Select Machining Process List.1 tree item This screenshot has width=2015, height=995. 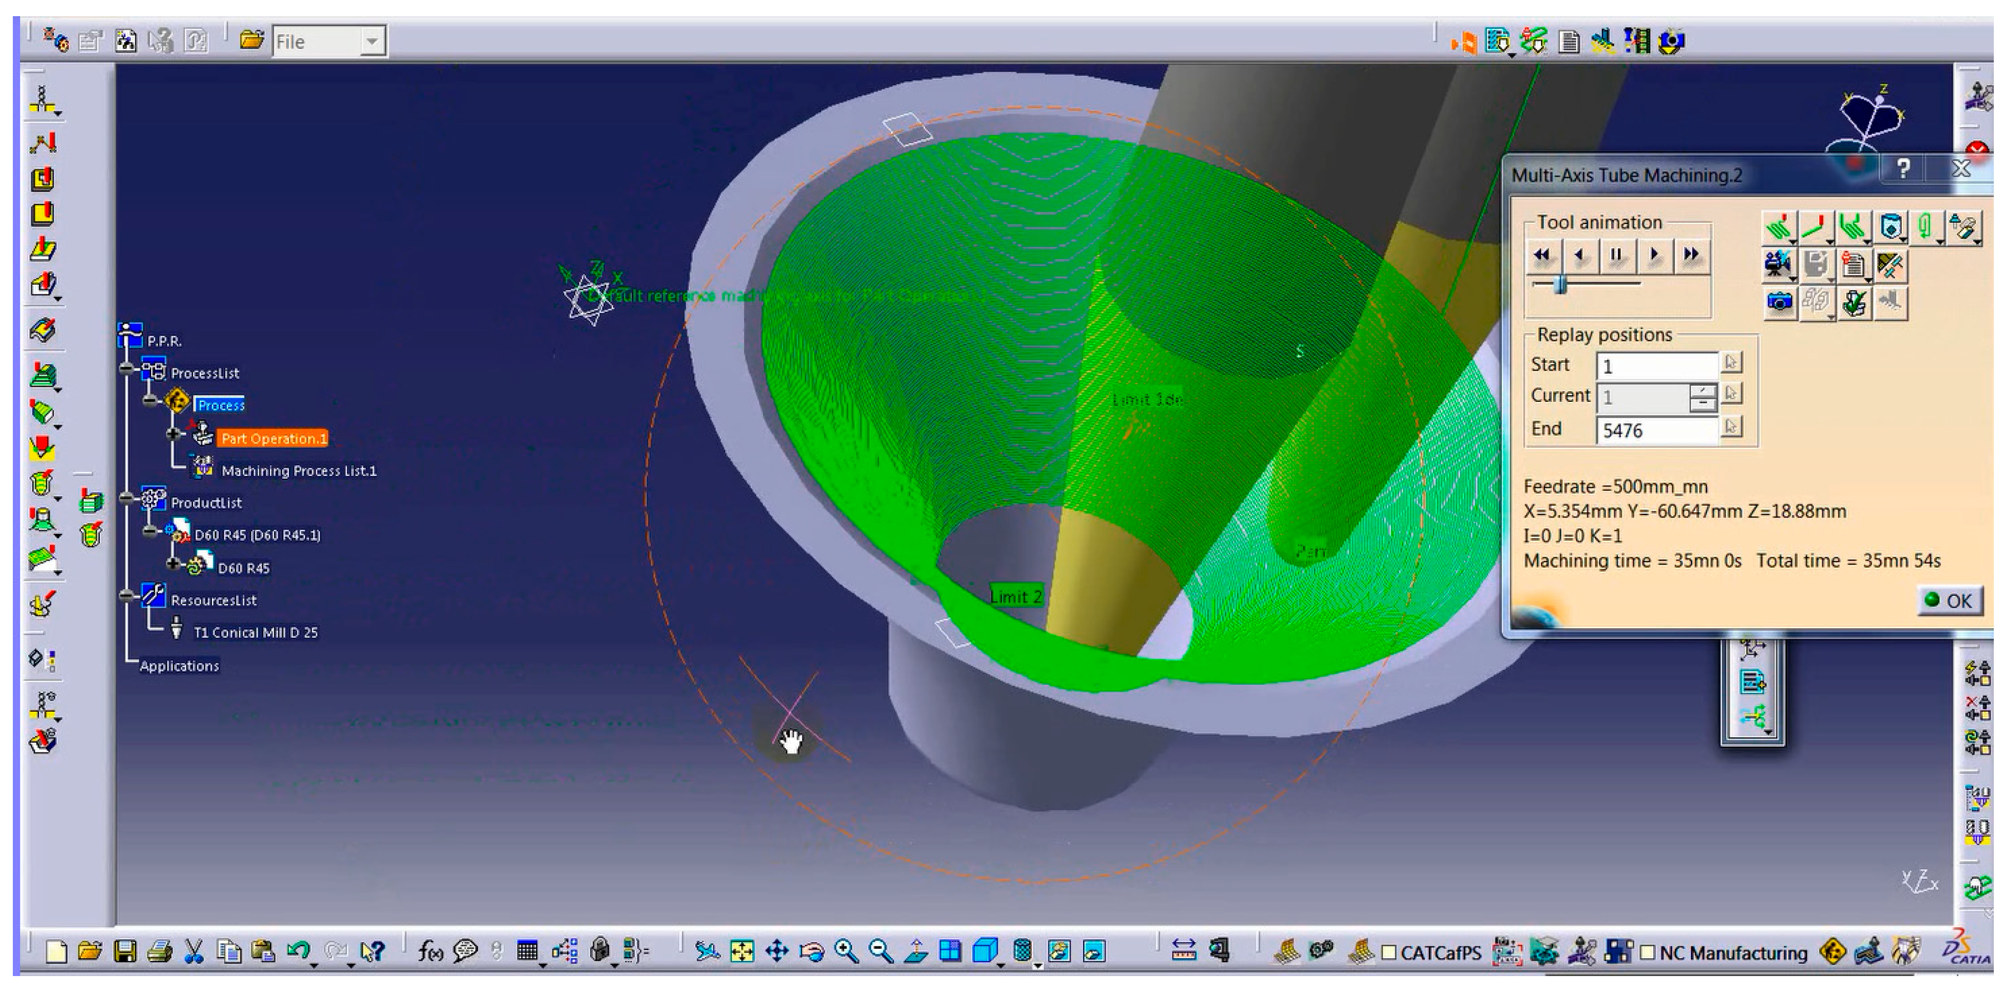[x=298, y=470]
